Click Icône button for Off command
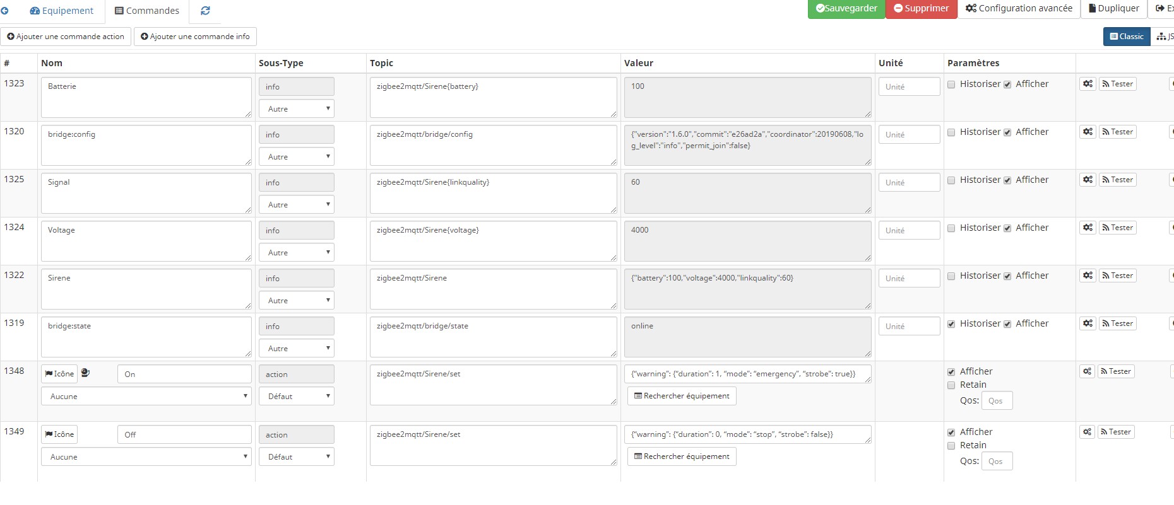The height and width of the screenshot is (505, 1174). [x=59, y=434]
